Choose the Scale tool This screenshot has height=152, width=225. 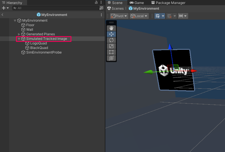111,46
